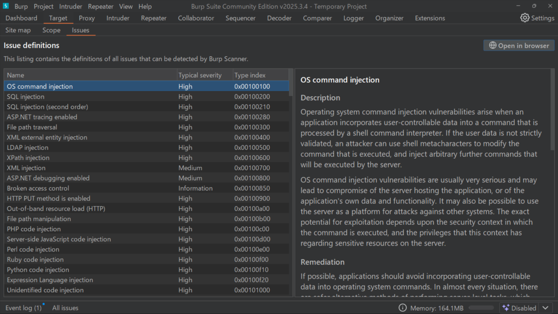This screenshot has width=558, height=314.
Task: Open the Organizer tab
Action: (x=389, y=18)
